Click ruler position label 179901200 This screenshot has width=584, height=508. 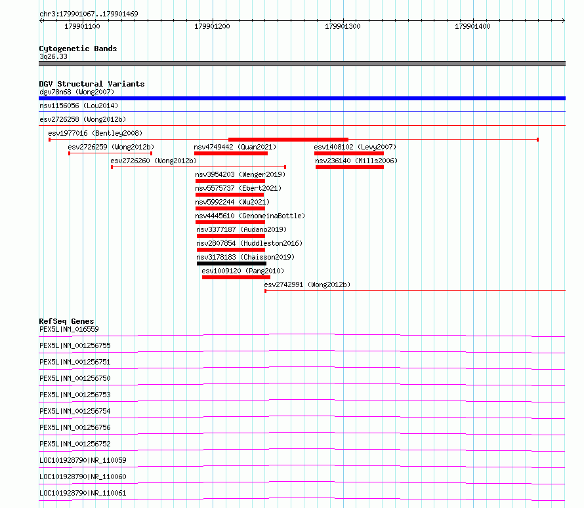[x=213, y=26]
